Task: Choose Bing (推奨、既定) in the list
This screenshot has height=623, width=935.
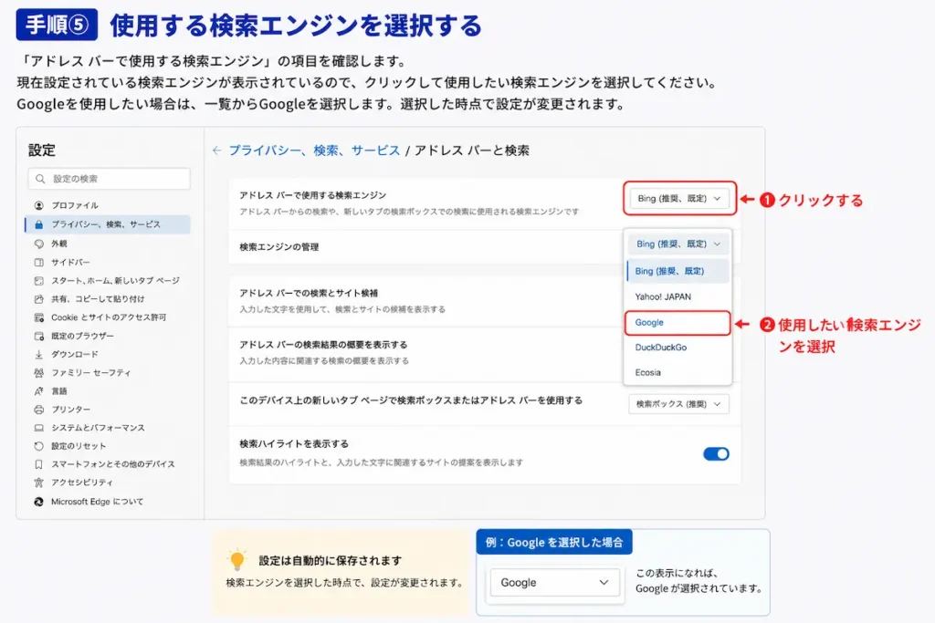Action: click(x=678, y=271)
